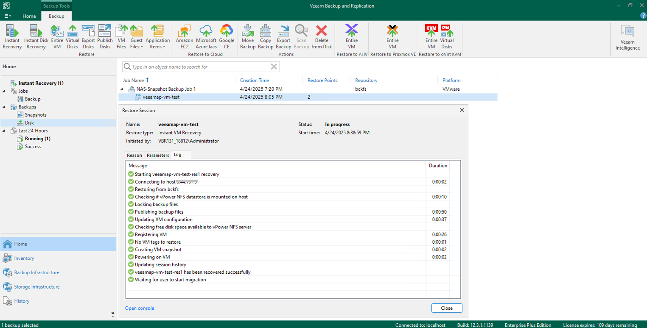Image resolution: width=647 pixels, height=328 pixels.
Task: Click the Microsoft Azure IaaS icon
Action: (x=206, y=37)
